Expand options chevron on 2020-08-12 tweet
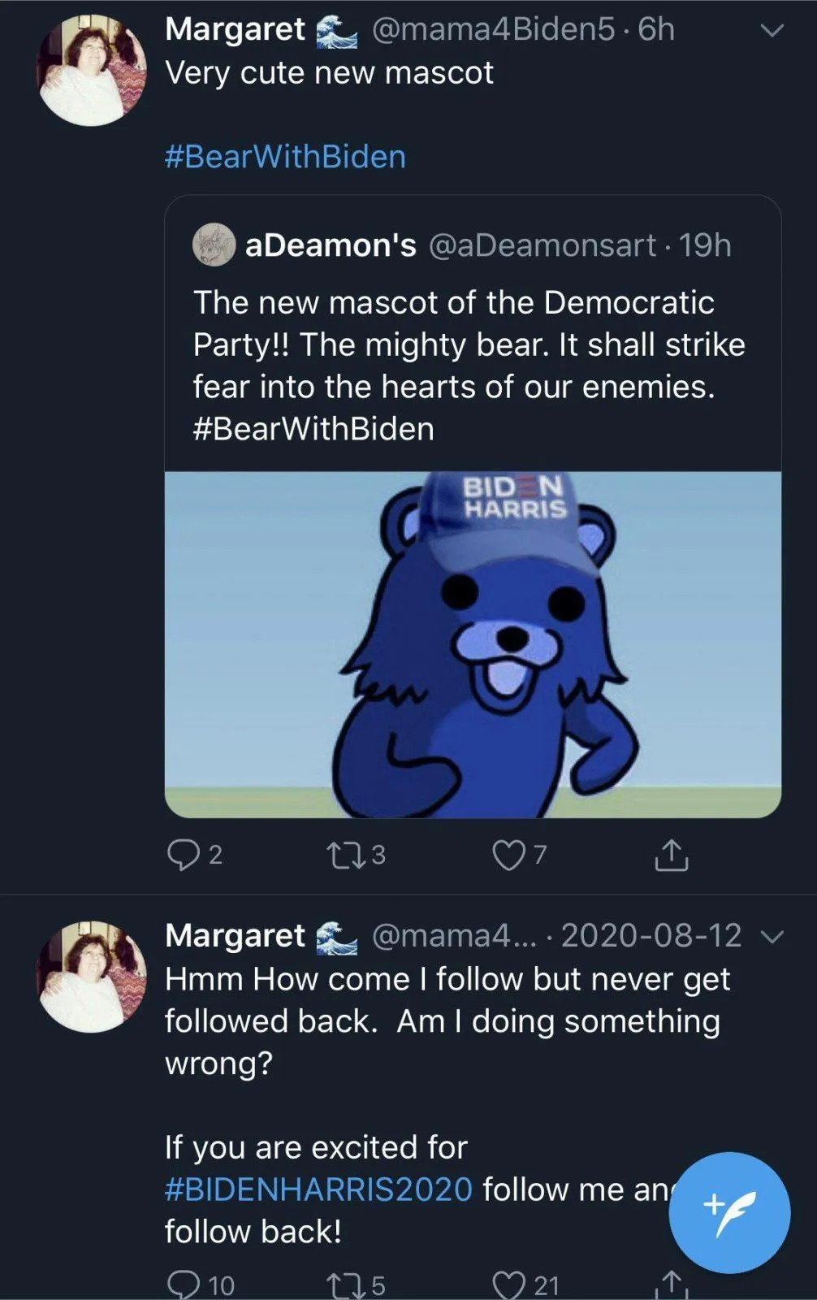 pos(772,937)
